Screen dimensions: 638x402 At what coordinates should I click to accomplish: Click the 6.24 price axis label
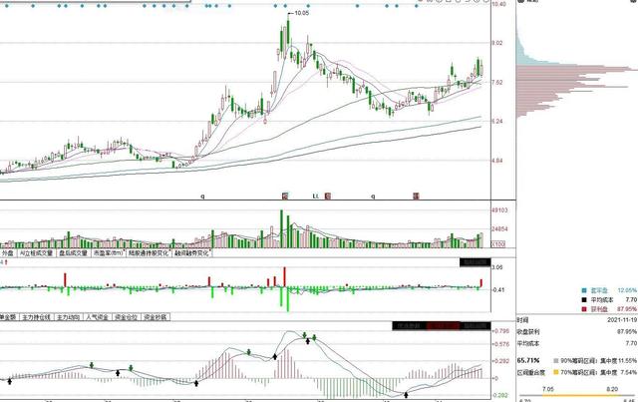(x=497, y=122)
